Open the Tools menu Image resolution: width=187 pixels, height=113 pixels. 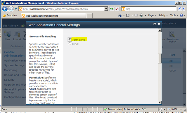tap(174, 15)
